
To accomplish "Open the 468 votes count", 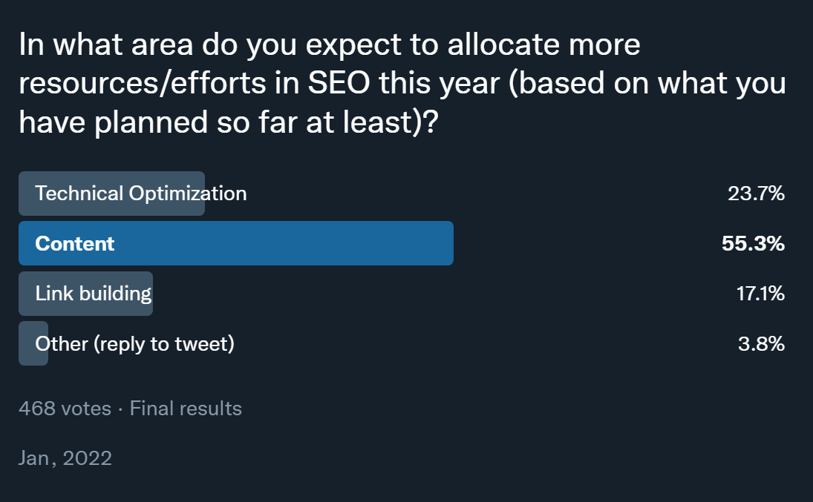I will pos(65,408).
